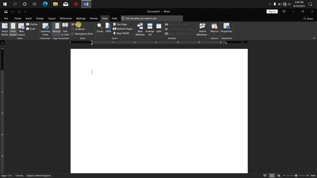The image size is (317, 178).
Task: Open the File tab
Action: 6,18
